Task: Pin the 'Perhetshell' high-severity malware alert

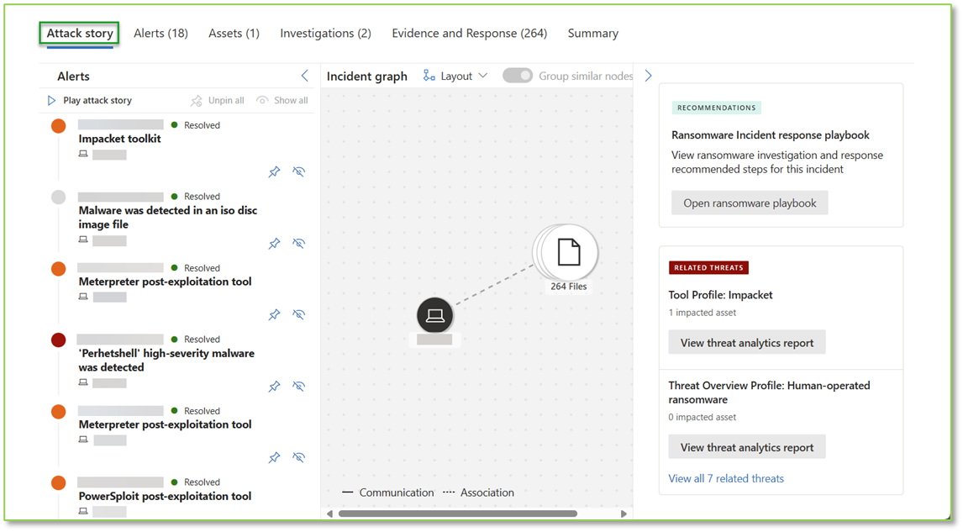Action: coord(274,386)
